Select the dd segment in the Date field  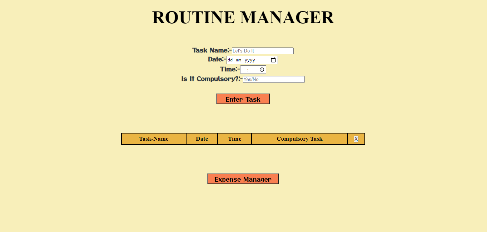click(230, 60)
